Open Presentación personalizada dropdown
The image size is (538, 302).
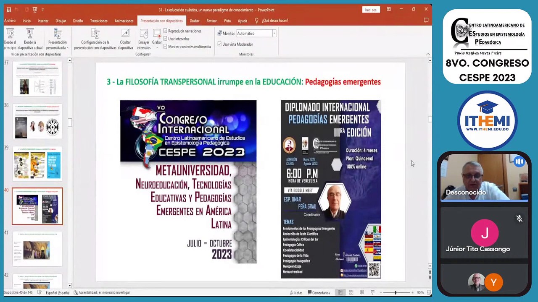[x=58, y=39]
